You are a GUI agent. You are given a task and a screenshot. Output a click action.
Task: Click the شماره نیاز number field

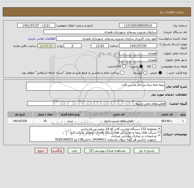(x=138, y=25)
